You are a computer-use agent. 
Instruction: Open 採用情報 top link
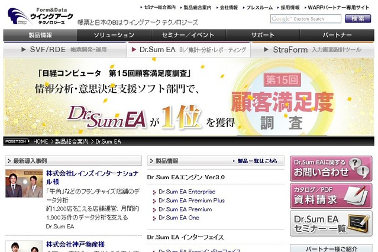[290, 8]
